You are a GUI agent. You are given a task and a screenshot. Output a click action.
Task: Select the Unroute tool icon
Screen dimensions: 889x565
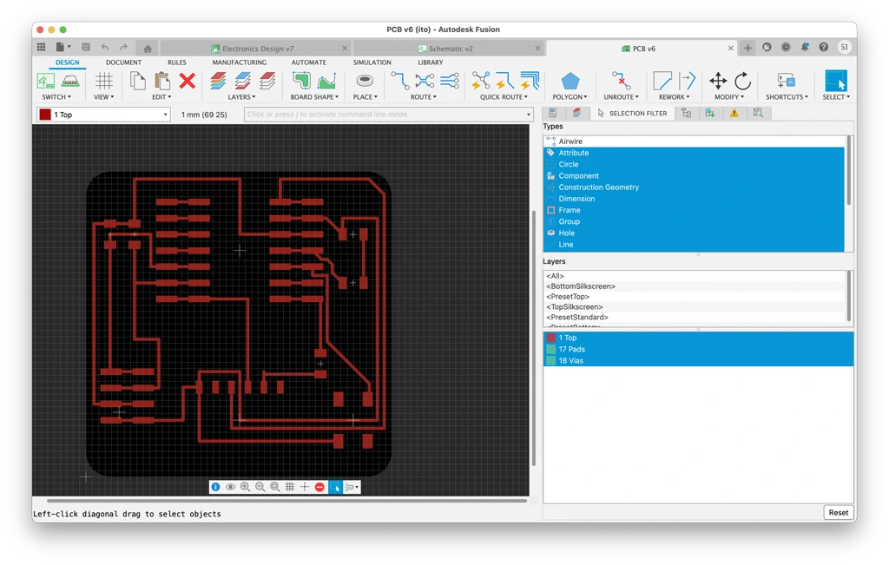pos(621,81)
